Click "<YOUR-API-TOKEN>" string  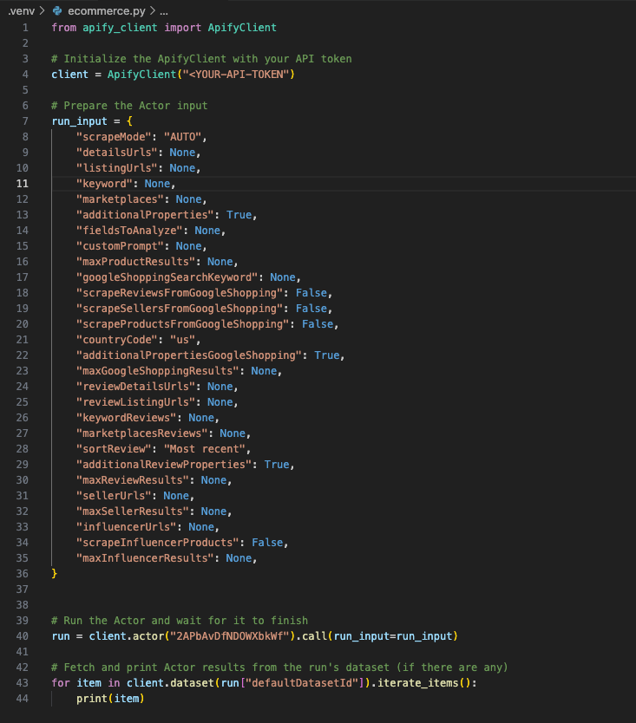click(239, 75)
